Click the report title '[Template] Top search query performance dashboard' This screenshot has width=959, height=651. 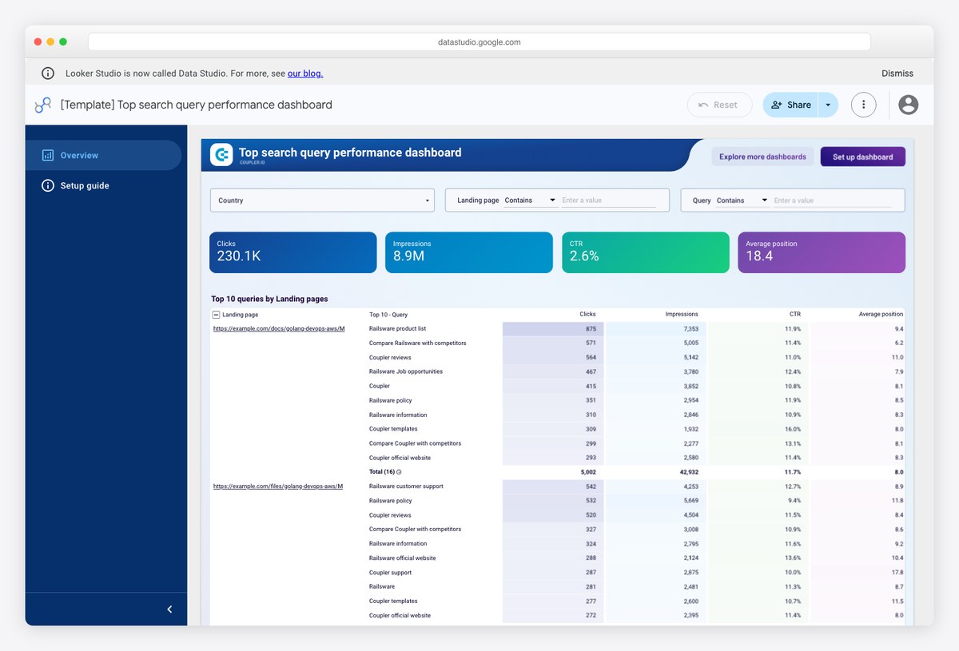[196, 105]
